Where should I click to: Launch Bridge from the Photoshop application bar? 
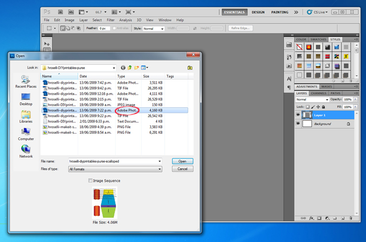coord(60,12)
